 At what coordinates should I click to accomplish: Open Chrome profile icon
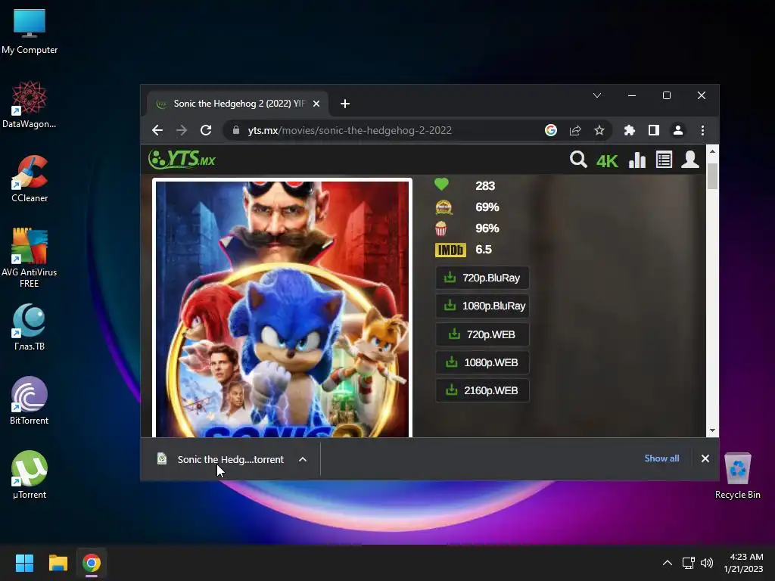click(x=678, y=130)
